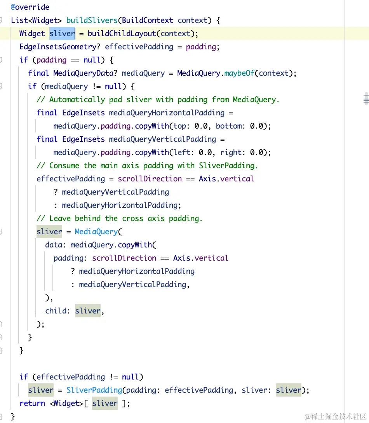
Task: Click the highlighted sliver in the return statement
Action: [104, 403]
